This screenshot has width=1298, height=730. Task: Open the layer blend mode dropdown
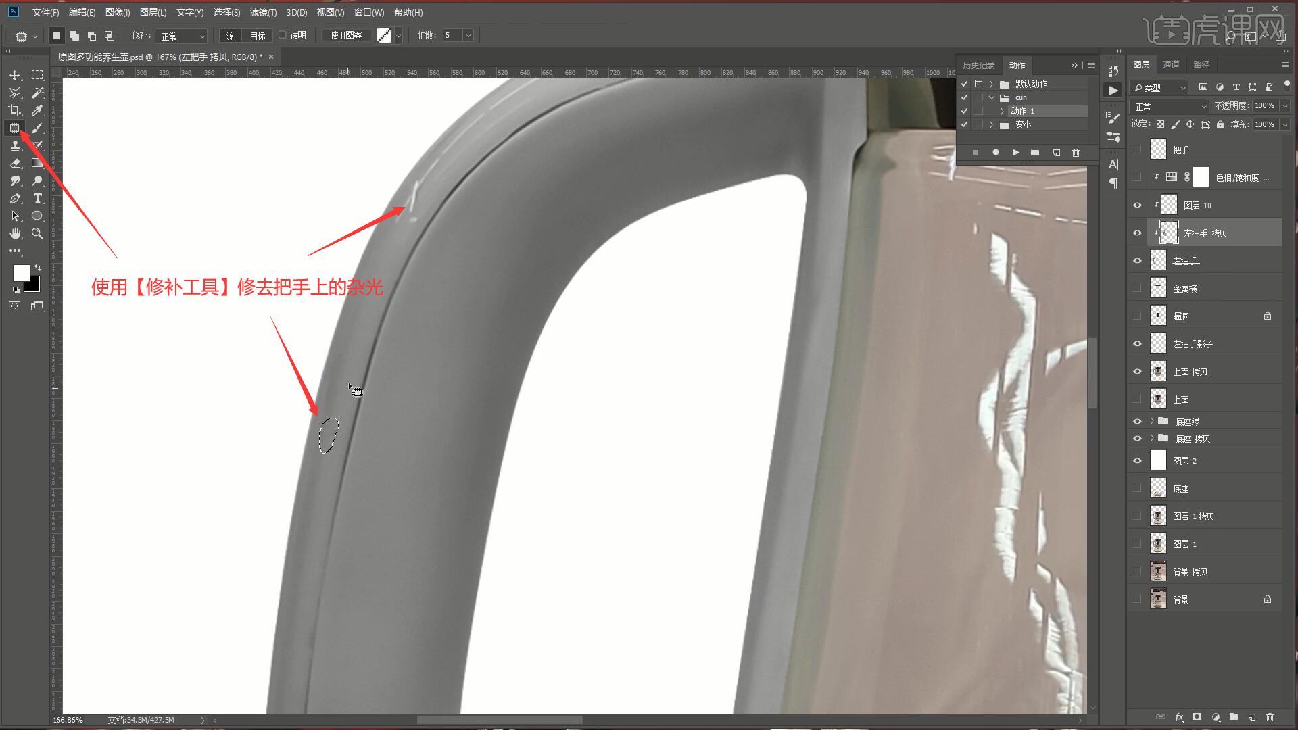click(x=1170, y=107)
